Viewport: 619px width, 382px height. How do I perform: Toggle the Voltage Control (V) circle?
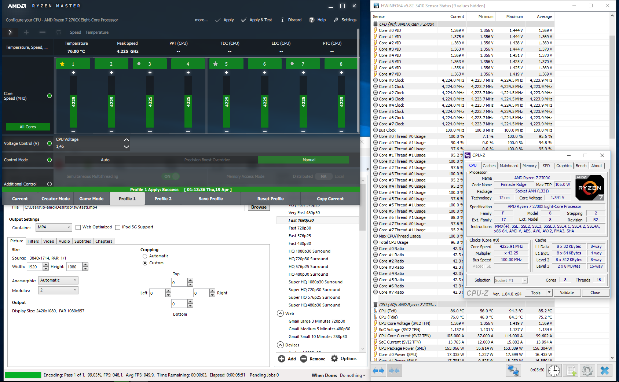50,143
